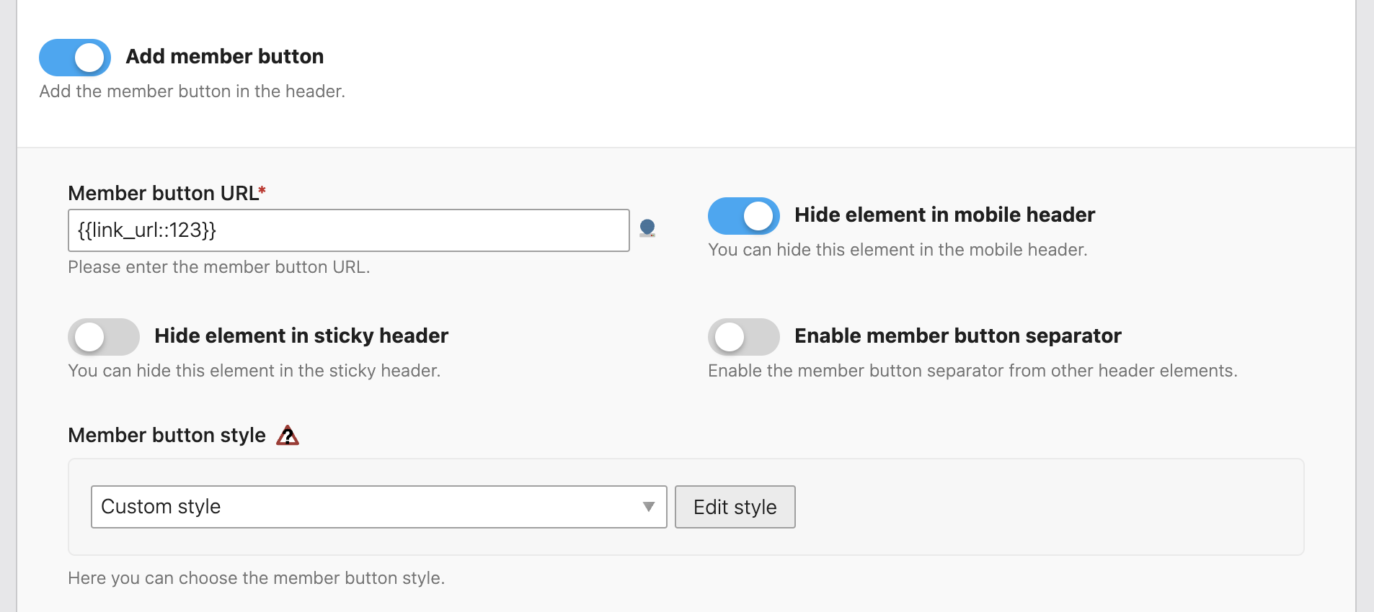Screen dimensions: 1374x612
Task: Turn on Enable member button separator switch
Action: [x=743, y=337]
